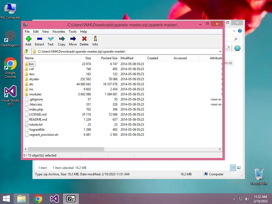
Task: Open Visual Studio 2013 desktop shortcut
Action: click(10, 95)
